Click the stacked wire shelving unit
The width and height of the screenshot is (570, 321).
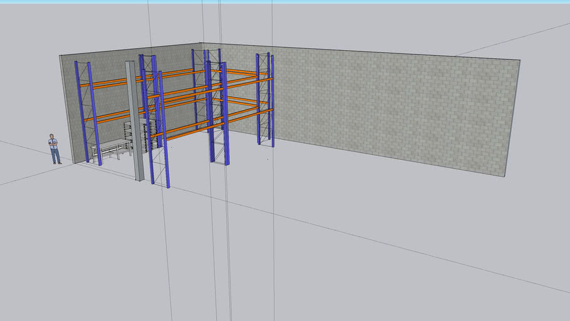pyautogui.click(x=139, y=134)
